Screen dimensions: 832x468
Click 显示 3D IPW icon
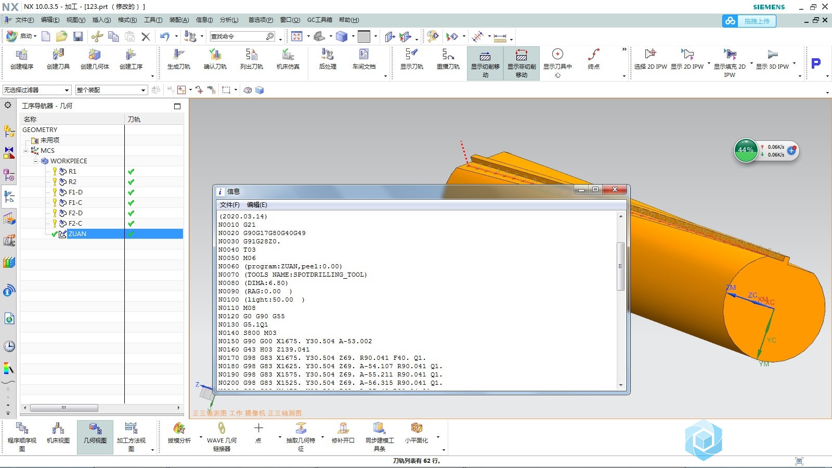tap(772, 59)
